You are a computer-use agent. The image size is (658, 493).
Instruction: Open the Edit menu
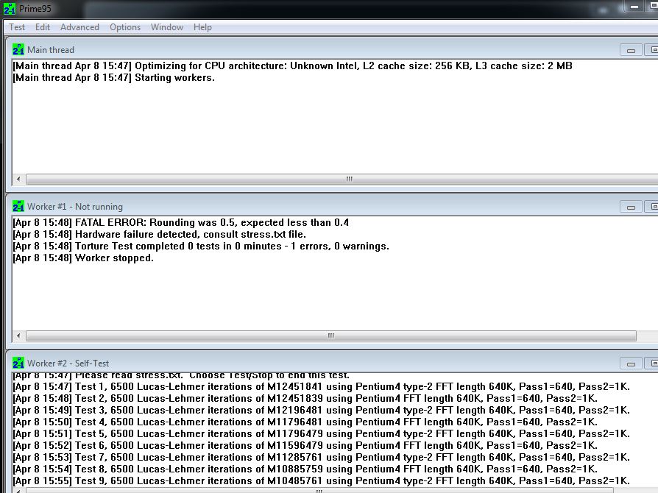pos(43,27)
